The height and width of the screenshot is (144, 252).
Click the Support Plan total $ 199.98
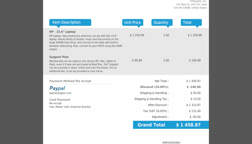click(x=195, y=61)
